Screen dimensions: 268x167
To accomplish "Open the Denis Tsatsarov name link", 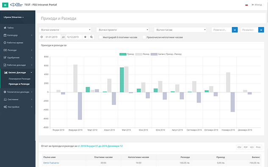I will 51,163.
